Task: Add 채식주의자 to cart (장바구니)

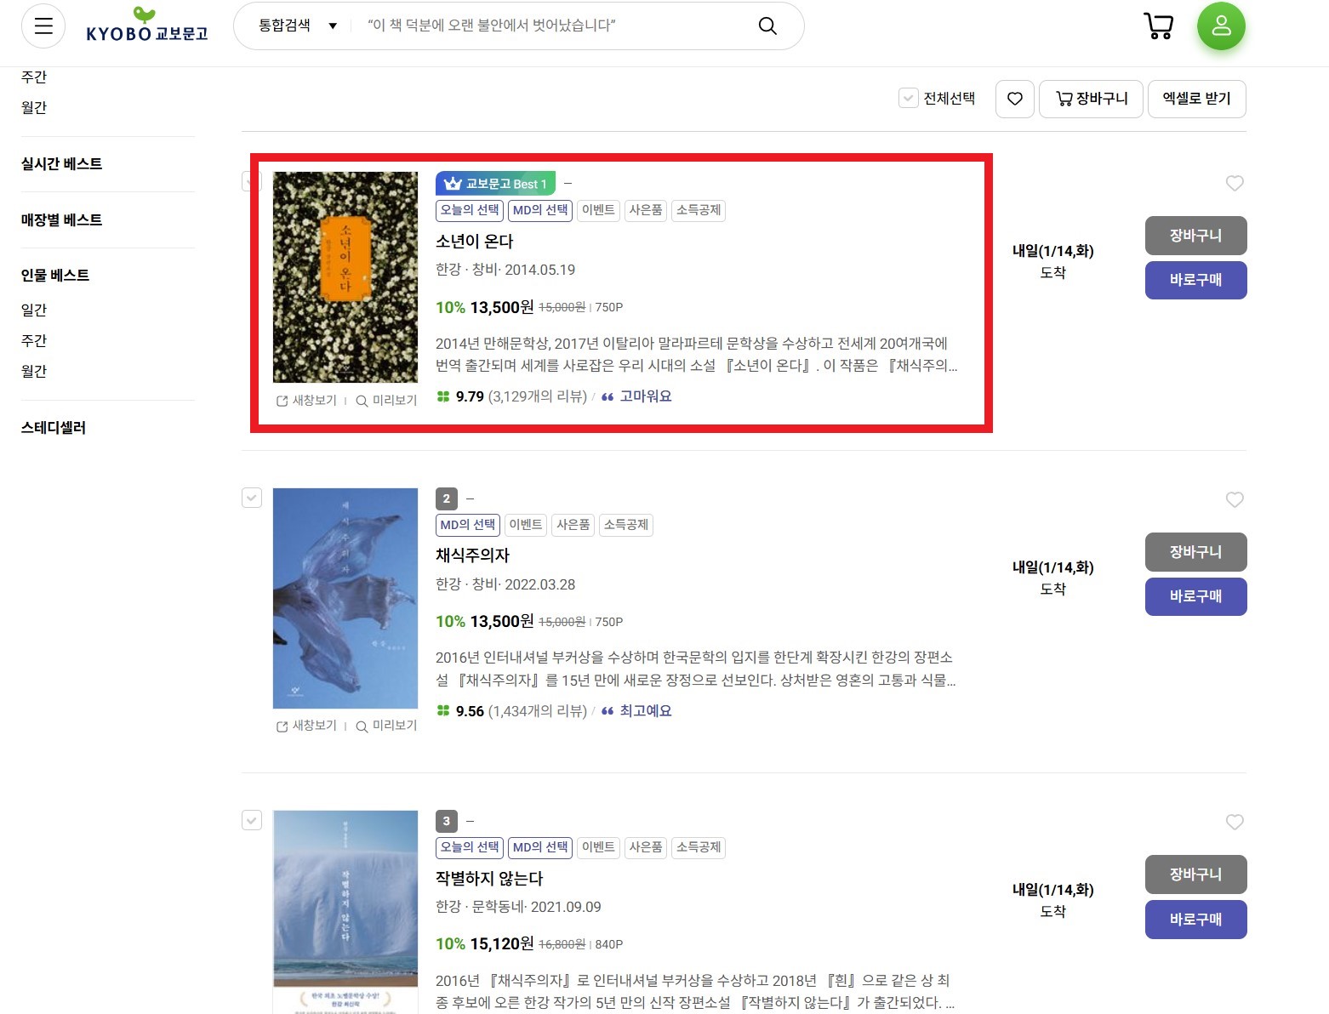Action: coord(1195,552)
